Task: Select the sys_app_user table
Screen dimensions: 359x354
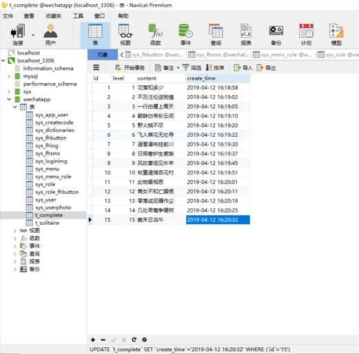Action: click(x=52, y=115)
